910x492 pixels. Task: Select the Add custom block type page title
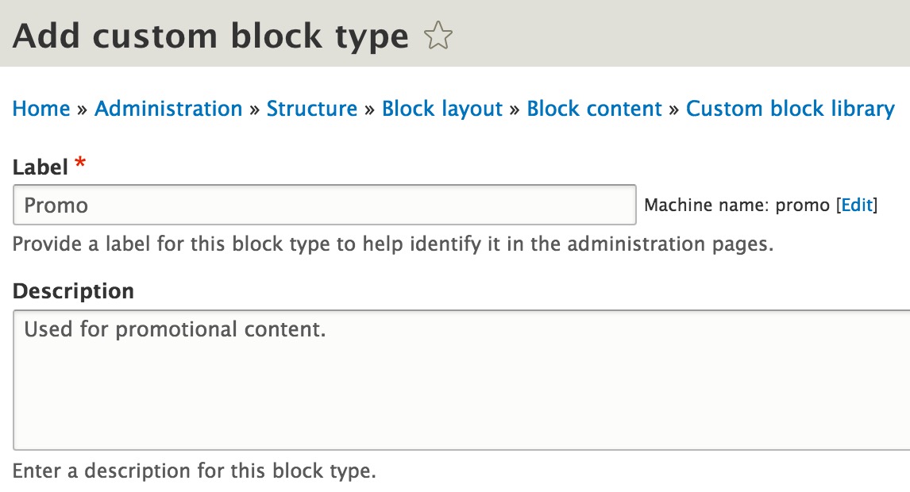click(x=208, y=35)
